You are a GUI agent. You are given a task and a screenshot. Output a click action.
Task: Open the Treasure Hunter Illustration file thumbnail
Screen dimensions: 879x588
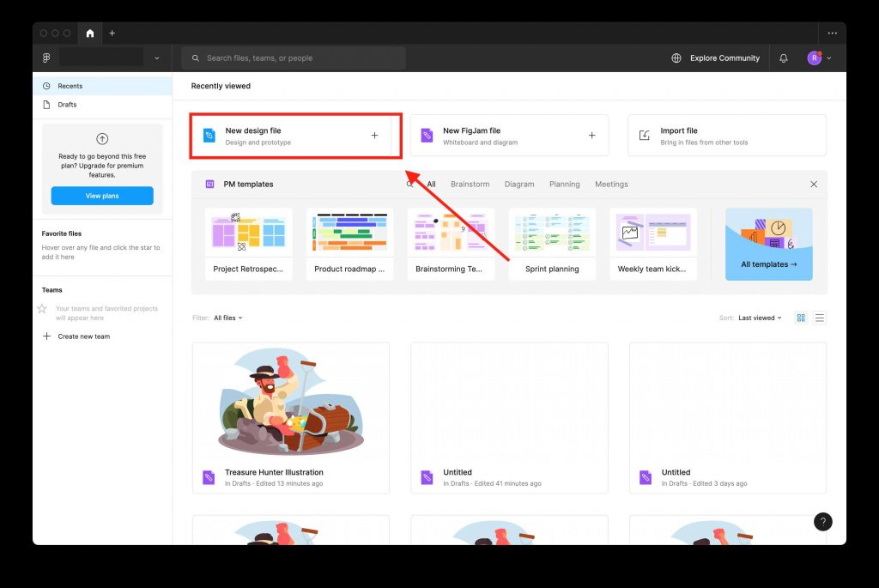tap(290, 402)
